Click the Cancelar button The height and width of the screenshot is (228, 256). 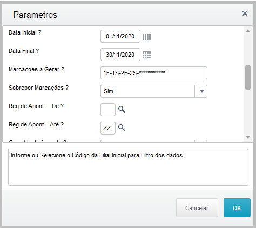(197, 208)
